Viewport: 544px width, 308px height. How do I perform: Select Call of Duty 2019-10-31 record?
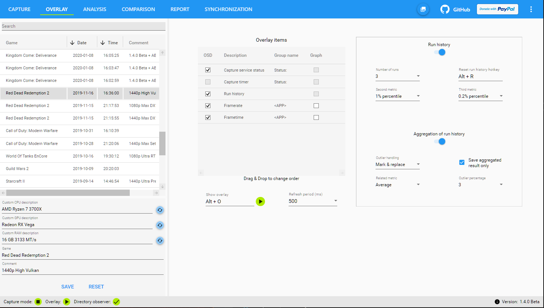point(80,131)
